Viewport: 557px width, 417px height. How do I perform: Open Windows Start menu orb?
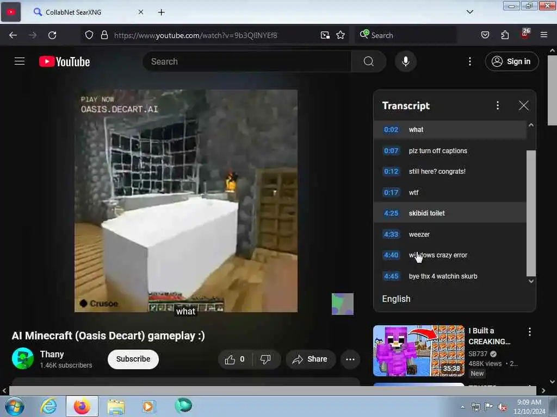(x=15, y=406)
